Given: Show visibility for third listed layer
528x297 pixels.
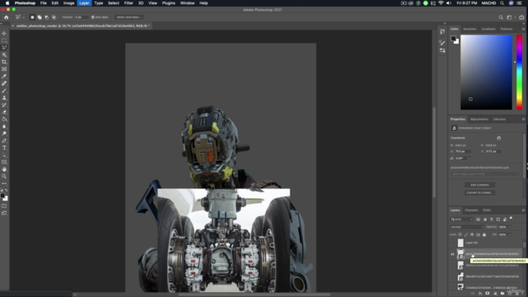Looking at the screenshot, I should [x=453, y=266].
